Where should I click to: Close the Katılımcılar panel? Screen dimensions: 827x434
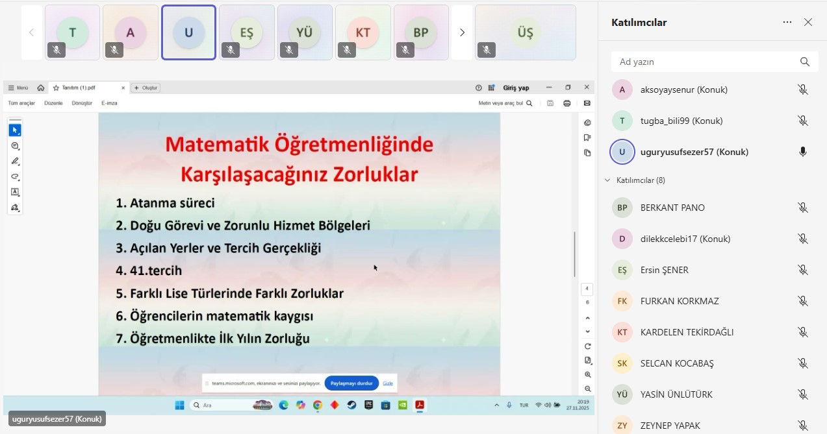(x=808, y=22)
